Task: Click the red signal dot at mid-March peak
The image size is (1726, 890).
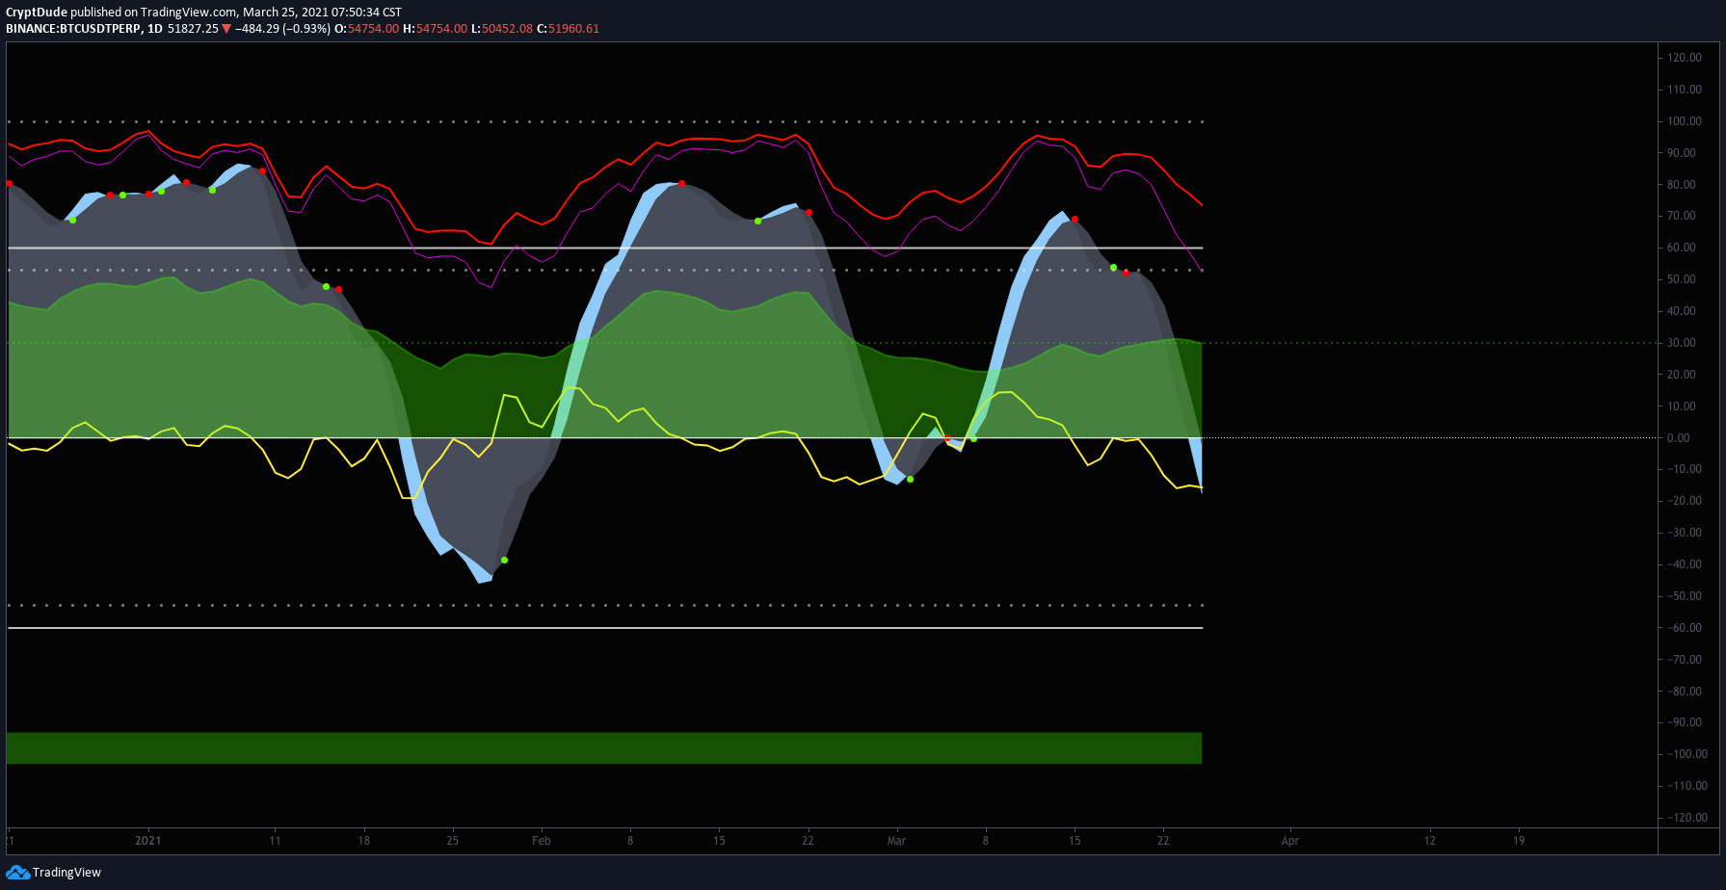Action: [1075, 220]
